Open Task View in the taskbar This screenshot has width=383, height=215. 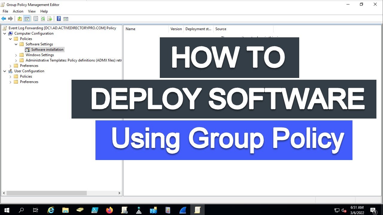[36, 210]
